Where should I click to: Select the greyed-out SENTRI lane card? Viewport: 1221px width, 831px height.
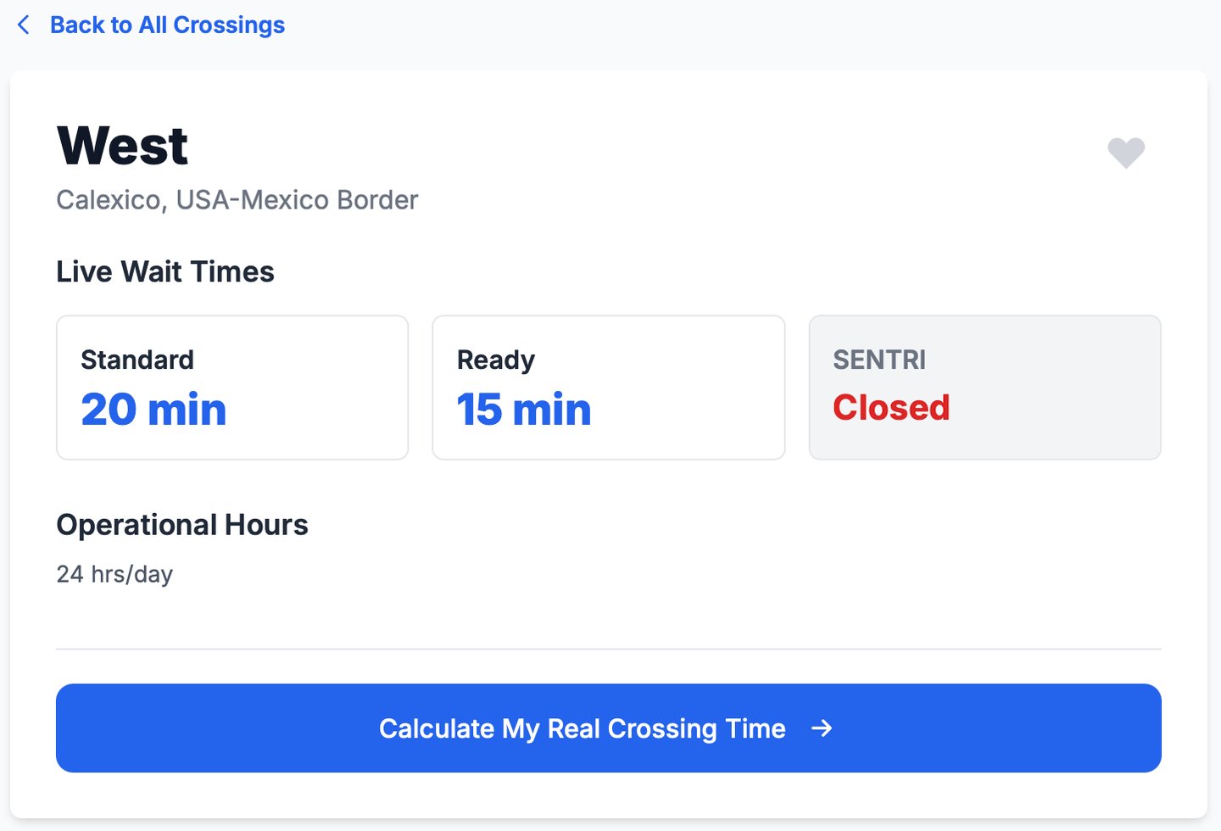point(984,388)
